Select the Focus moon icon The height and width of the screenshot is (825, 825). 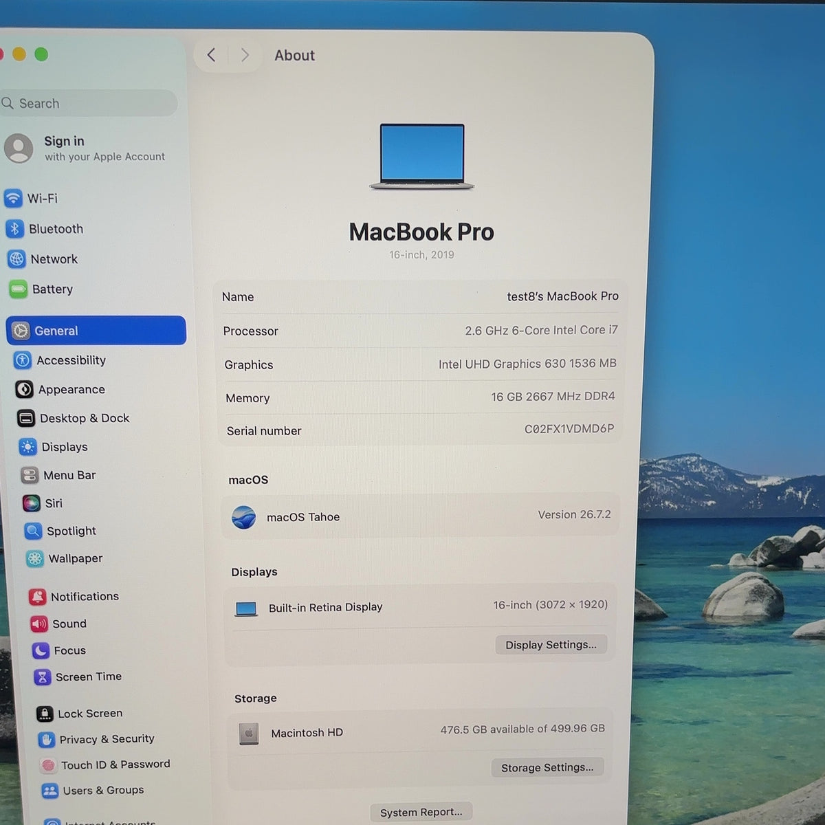[x=41, y=650]
